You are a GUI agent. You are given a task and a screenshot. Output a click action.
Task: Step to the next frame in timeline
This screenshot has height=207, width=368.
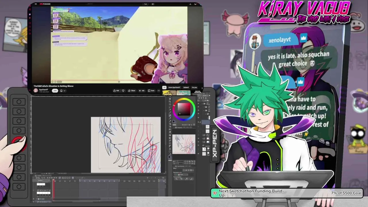[54, 178]
